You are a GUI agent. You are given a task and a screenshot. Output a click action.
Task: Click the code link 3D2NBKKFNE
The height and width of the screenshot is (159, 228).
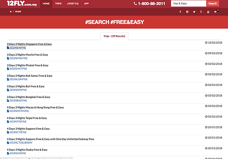[x=18, y=100]
